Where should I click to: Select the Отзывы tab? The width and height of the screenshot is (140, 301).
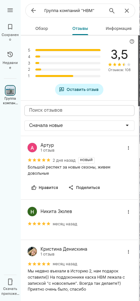tap(80, 29)
